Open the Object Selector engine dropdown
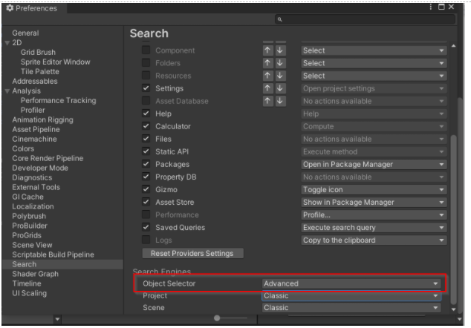The image size is (471, 328). (351, 283)
